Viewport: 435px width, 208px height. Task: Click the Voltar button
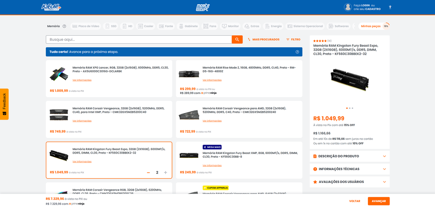(355, 201)
